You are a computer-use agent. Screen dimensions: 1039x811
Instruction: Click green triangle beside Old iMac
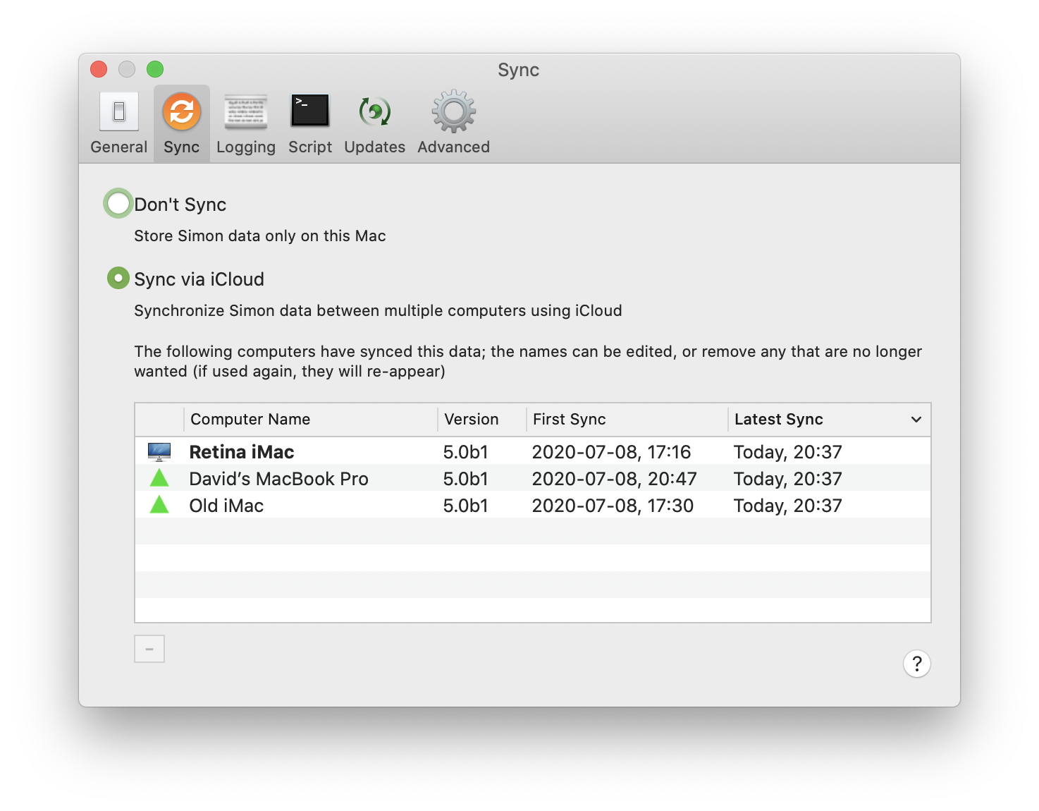159,505
